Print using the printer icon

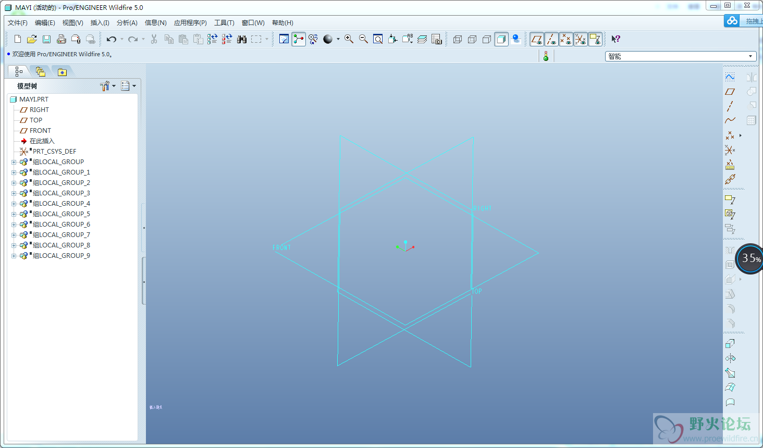point(61,39)
